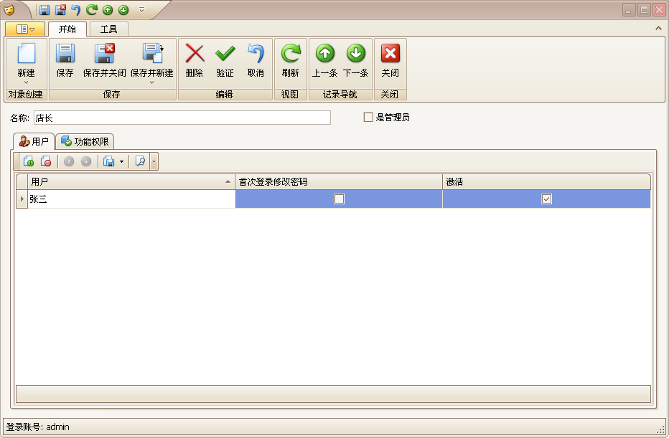
Task: Select the 用户 tab
Action: 34,141
